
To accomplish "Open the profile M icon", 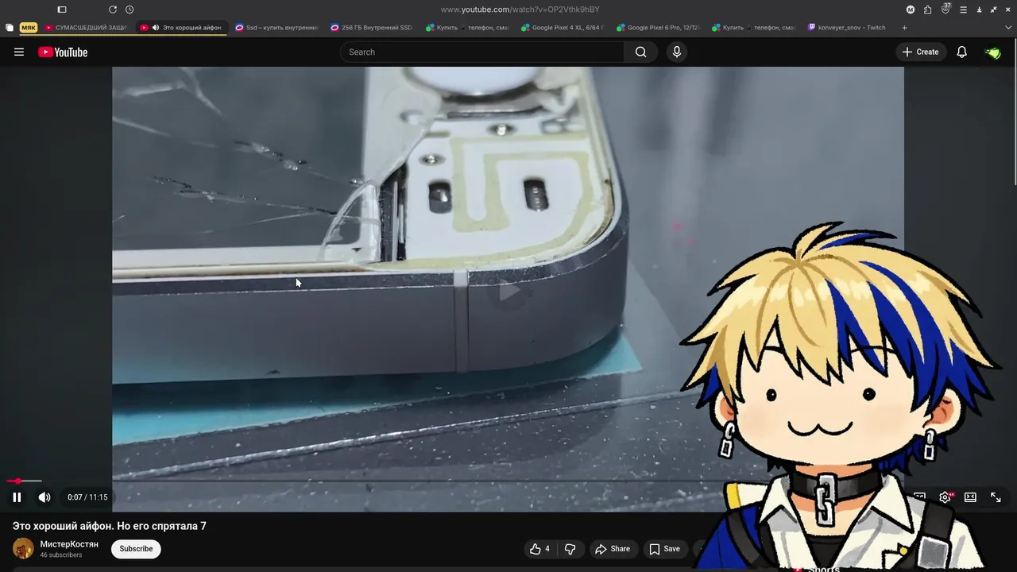I will coord(911,10).
